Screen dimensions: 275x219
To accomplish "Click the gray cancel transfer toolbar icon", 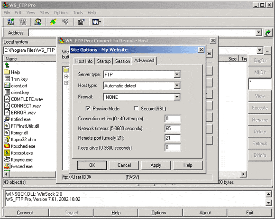I will pos(65,22).
